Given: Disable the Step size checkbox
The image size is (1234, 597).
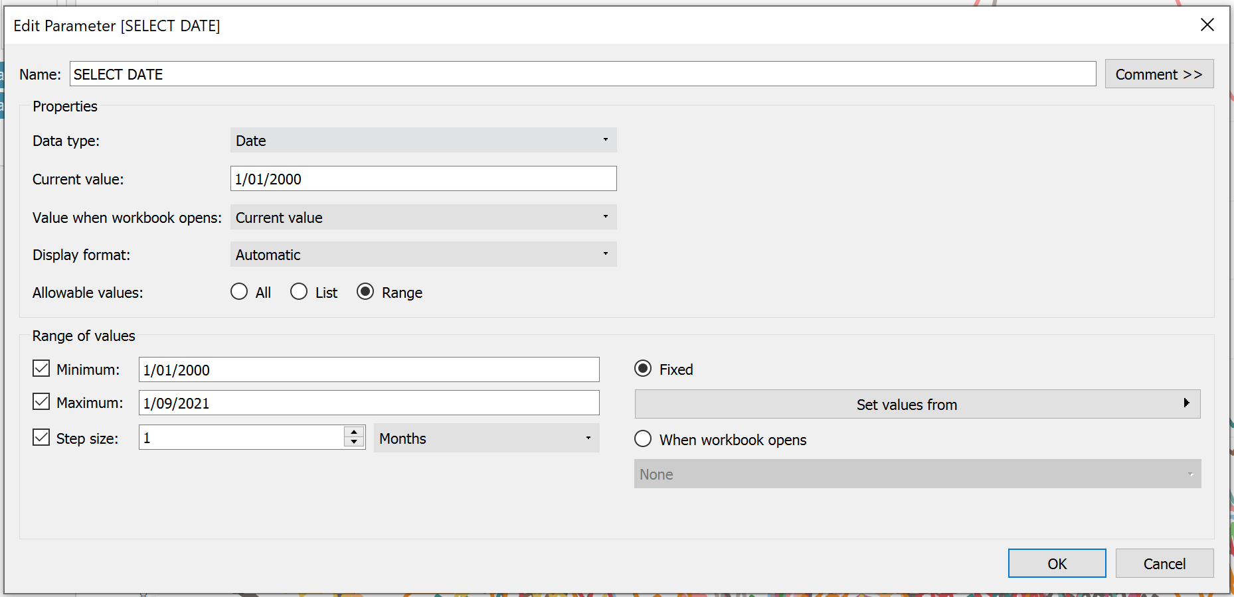Looking at the screenshot, I should [41, 437].
